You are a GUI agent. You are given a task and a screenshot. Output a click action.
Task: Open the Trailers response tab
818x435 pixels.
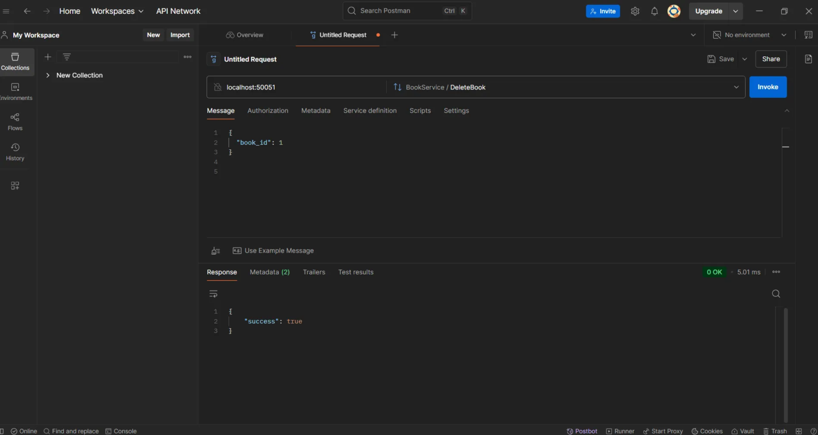point(314,272)
